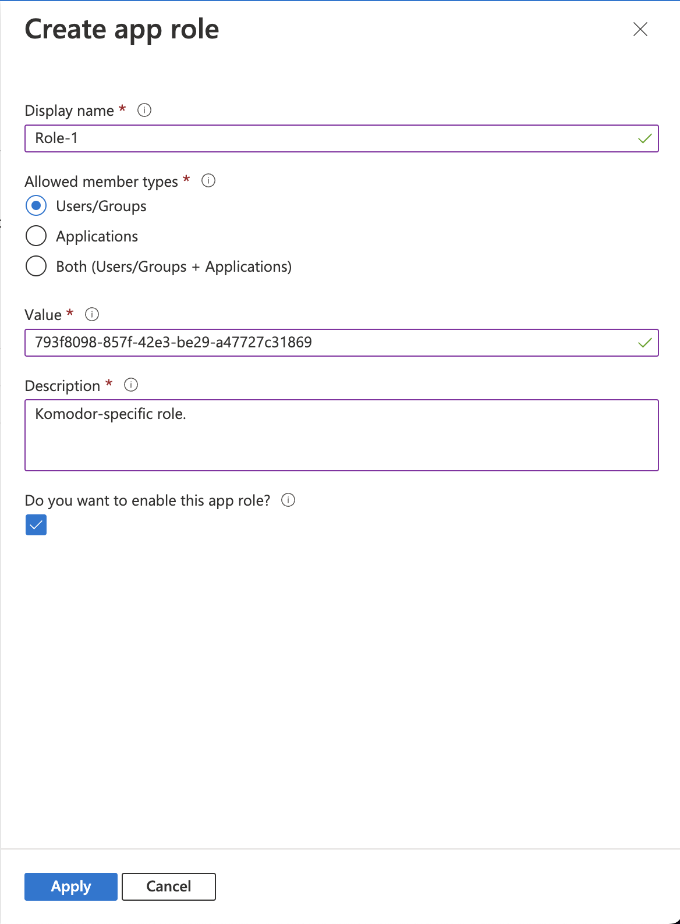Viewport: 680px width, 924px height.
Task: Close the Create app role panel
Action: (640, 29)
